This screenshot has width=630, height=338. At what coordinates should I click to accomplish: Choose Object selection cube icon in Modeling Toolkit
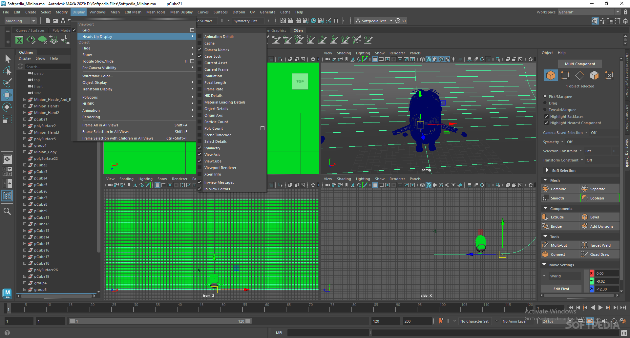(x=551, y=75)
